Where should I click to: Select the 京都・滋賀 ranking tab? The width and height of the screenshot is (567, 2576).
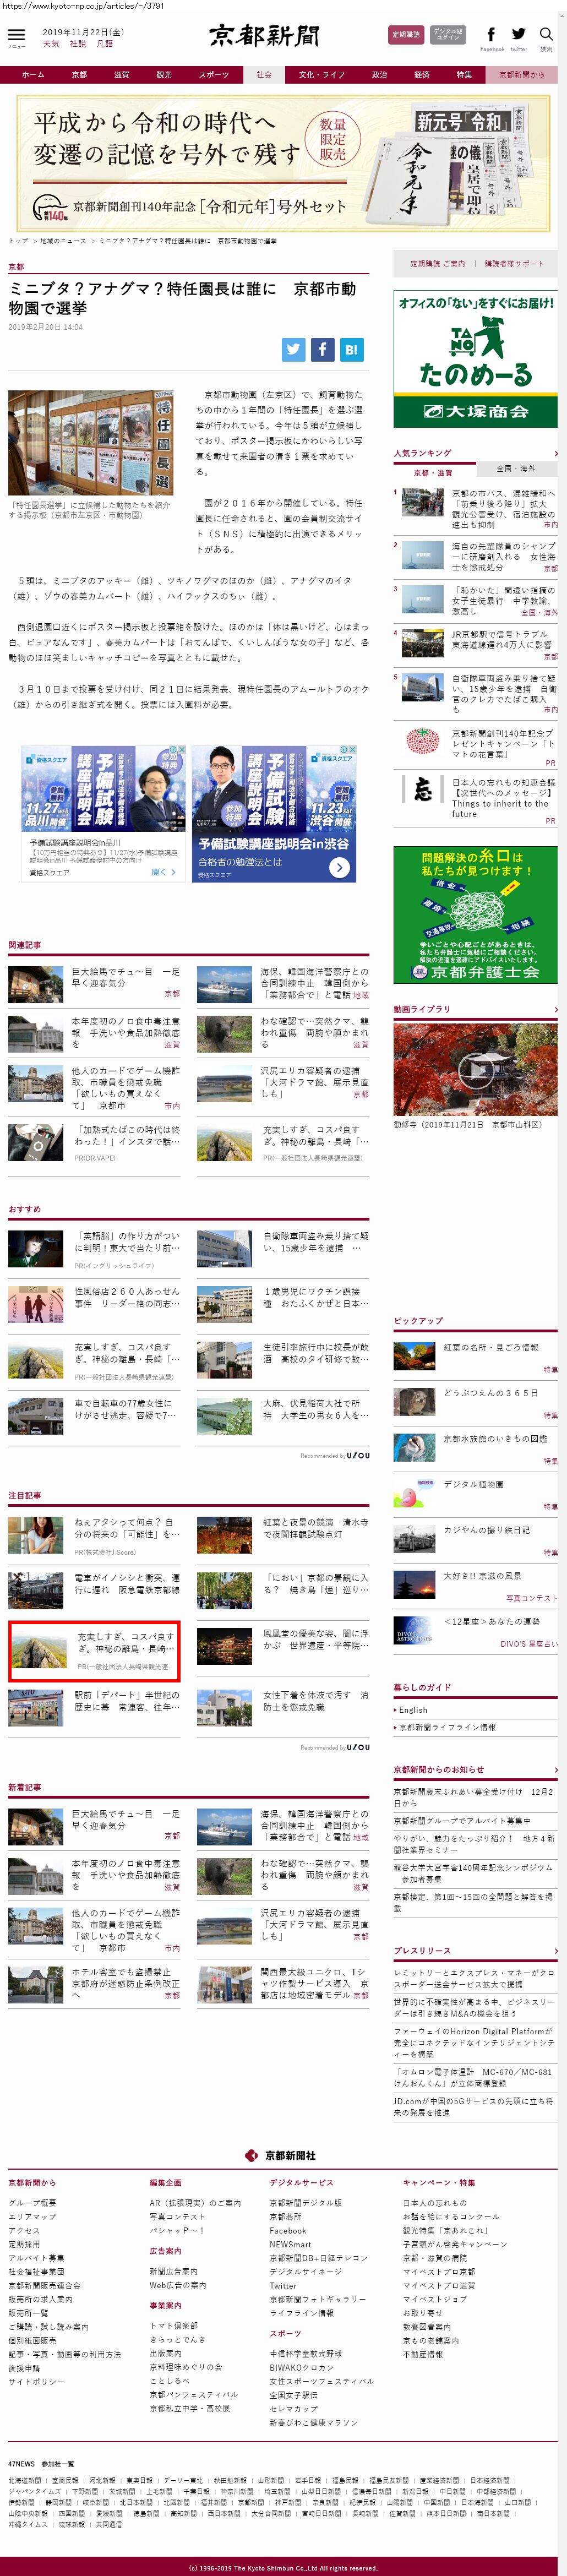point(433,472)
